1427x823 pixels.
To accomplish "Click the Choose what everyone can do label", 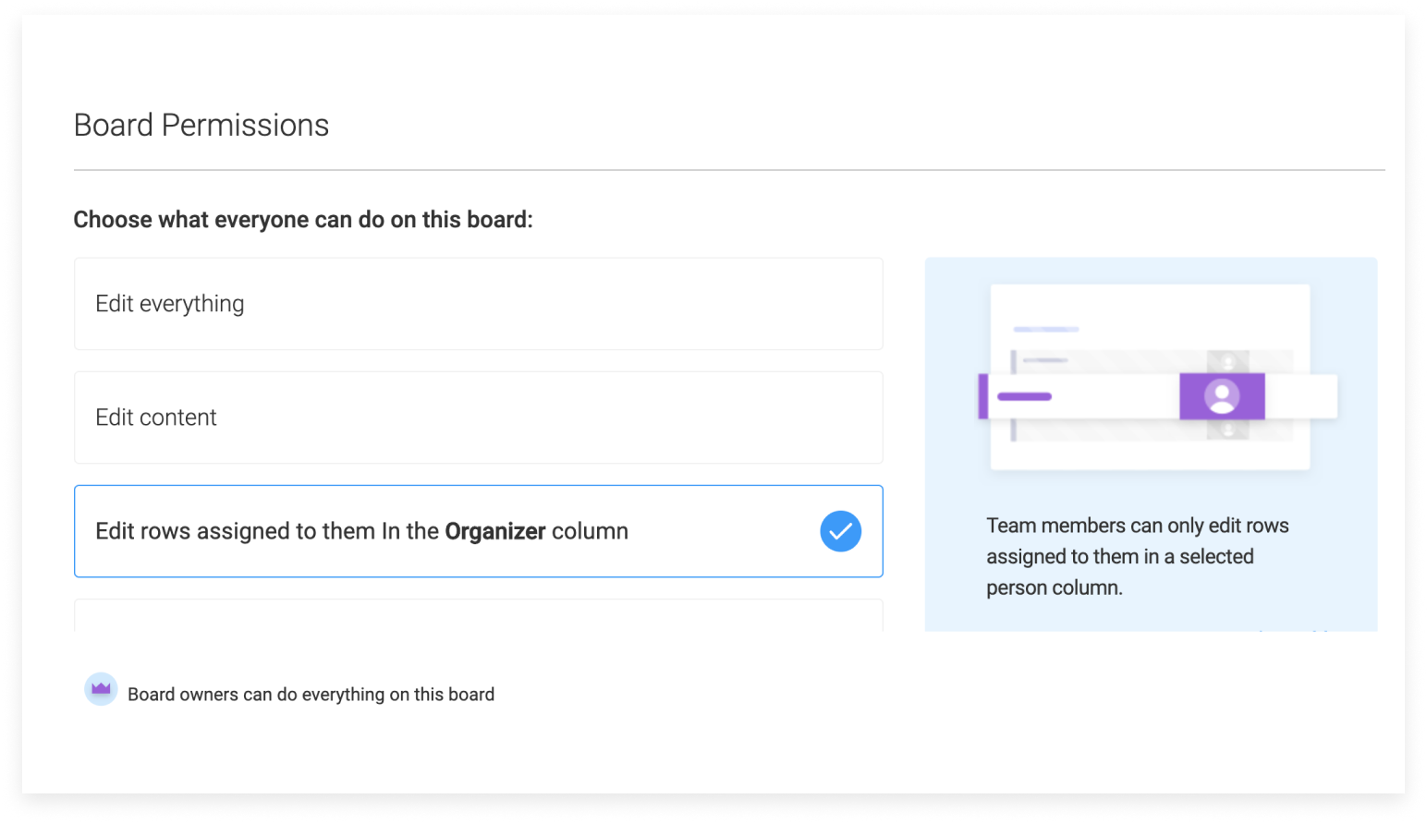I will pyautogui.click(x=303, y=219).
